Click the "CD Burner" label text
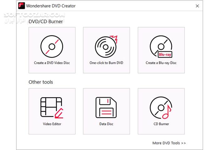219x150 pixels. [x=161, y=124]
